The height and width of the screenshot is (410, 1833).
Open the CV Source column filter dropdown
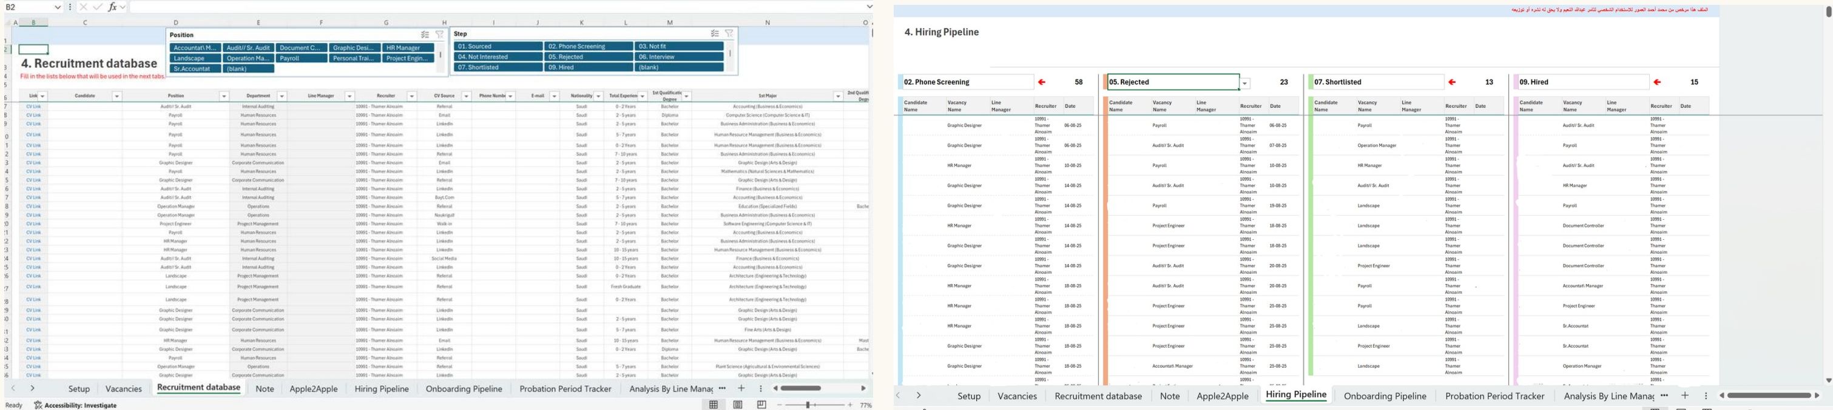coord(466,96)
